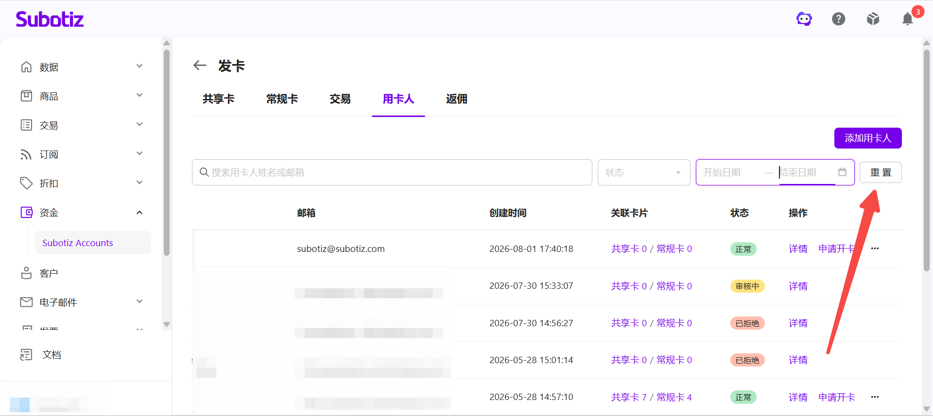Click 申请开卡 for subotiz@subotiz.com row

click(x=836, y=249)
